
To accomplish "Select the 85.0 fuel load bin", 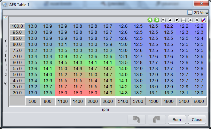I will (x=17, y=38).
